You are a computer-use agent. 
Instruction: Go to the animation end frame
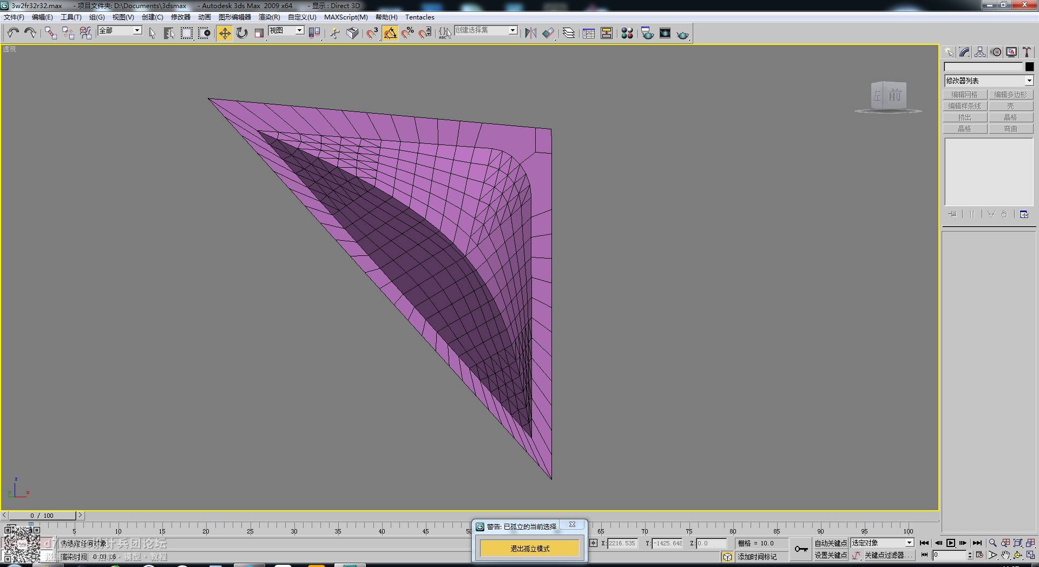coord(977,543)
